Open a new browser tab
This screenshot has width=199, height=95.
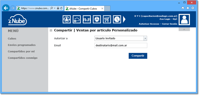[107, 9]
